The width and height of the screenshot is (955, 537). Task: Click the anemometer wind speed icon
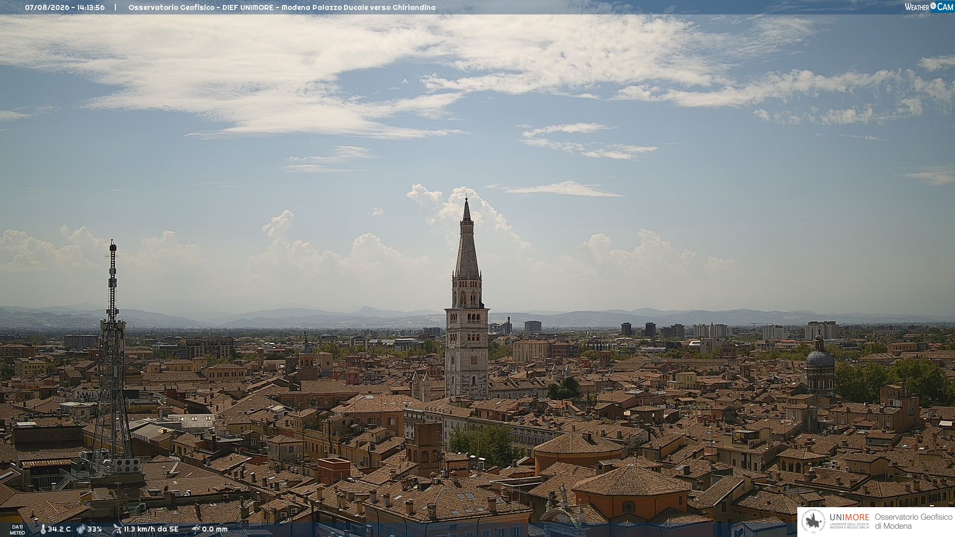pos(117,529)
